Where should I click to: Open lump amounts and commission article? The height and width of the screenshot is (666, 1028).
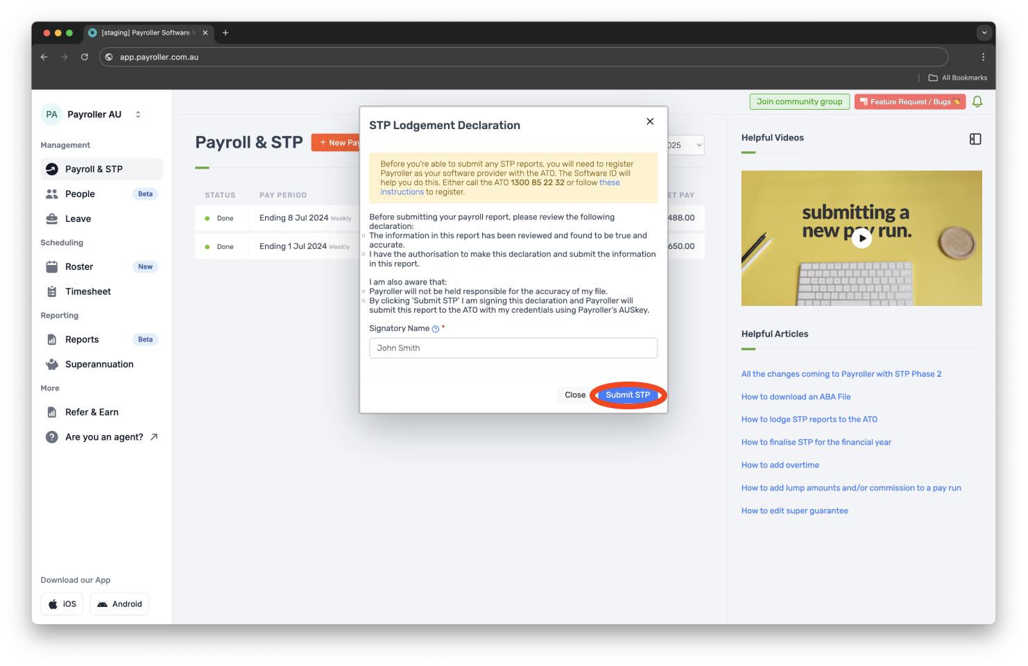coord(851,488)
